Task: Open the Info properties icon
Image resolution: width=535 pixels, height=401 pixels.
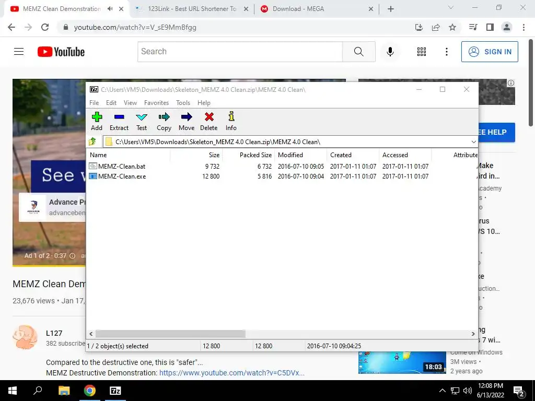Action: [231, 121]
